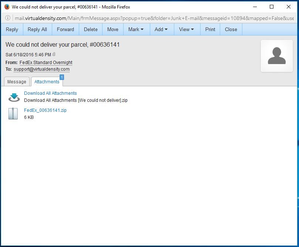Image resolution: width=299 pixels, height=247 pixels.
Task: Click the email subject heading
Action: (x=63, y=44)
